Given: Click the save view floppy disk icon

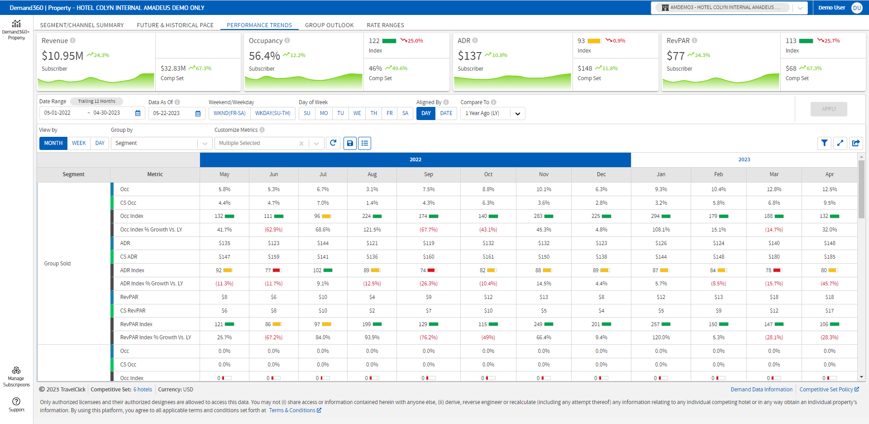Looking at the screenshot, I should point(350,143).
